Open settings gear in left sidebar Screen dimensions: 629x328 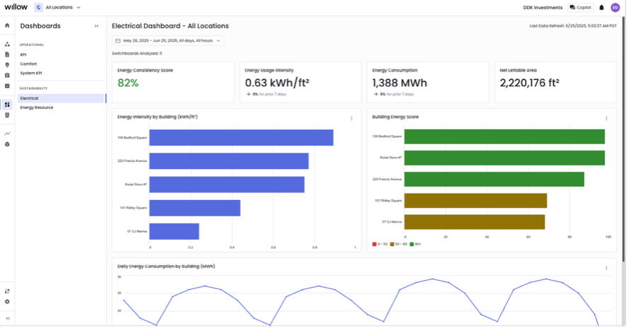coord(7,302)
